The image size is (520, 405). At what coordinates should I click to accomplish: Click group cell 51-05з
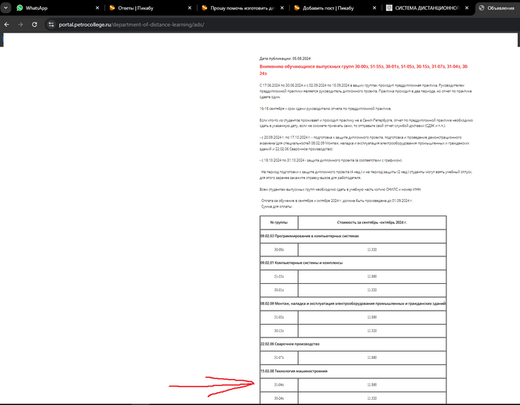(279, 317)
